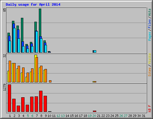
Task: Click day label '18' on the x-axis
Action: [x=85, y=116]
